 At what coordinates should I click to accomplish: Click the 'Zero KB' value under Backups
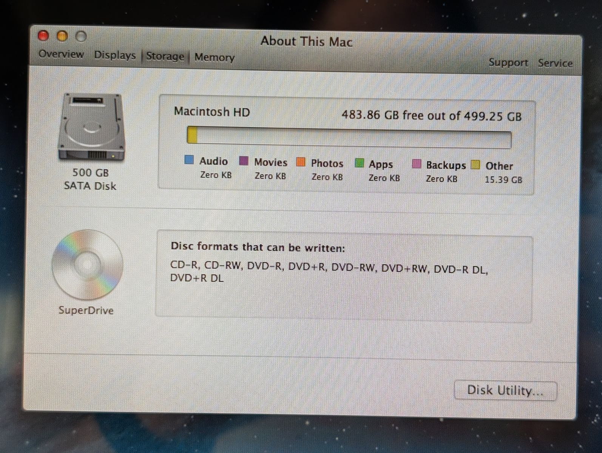click(441, 179)
